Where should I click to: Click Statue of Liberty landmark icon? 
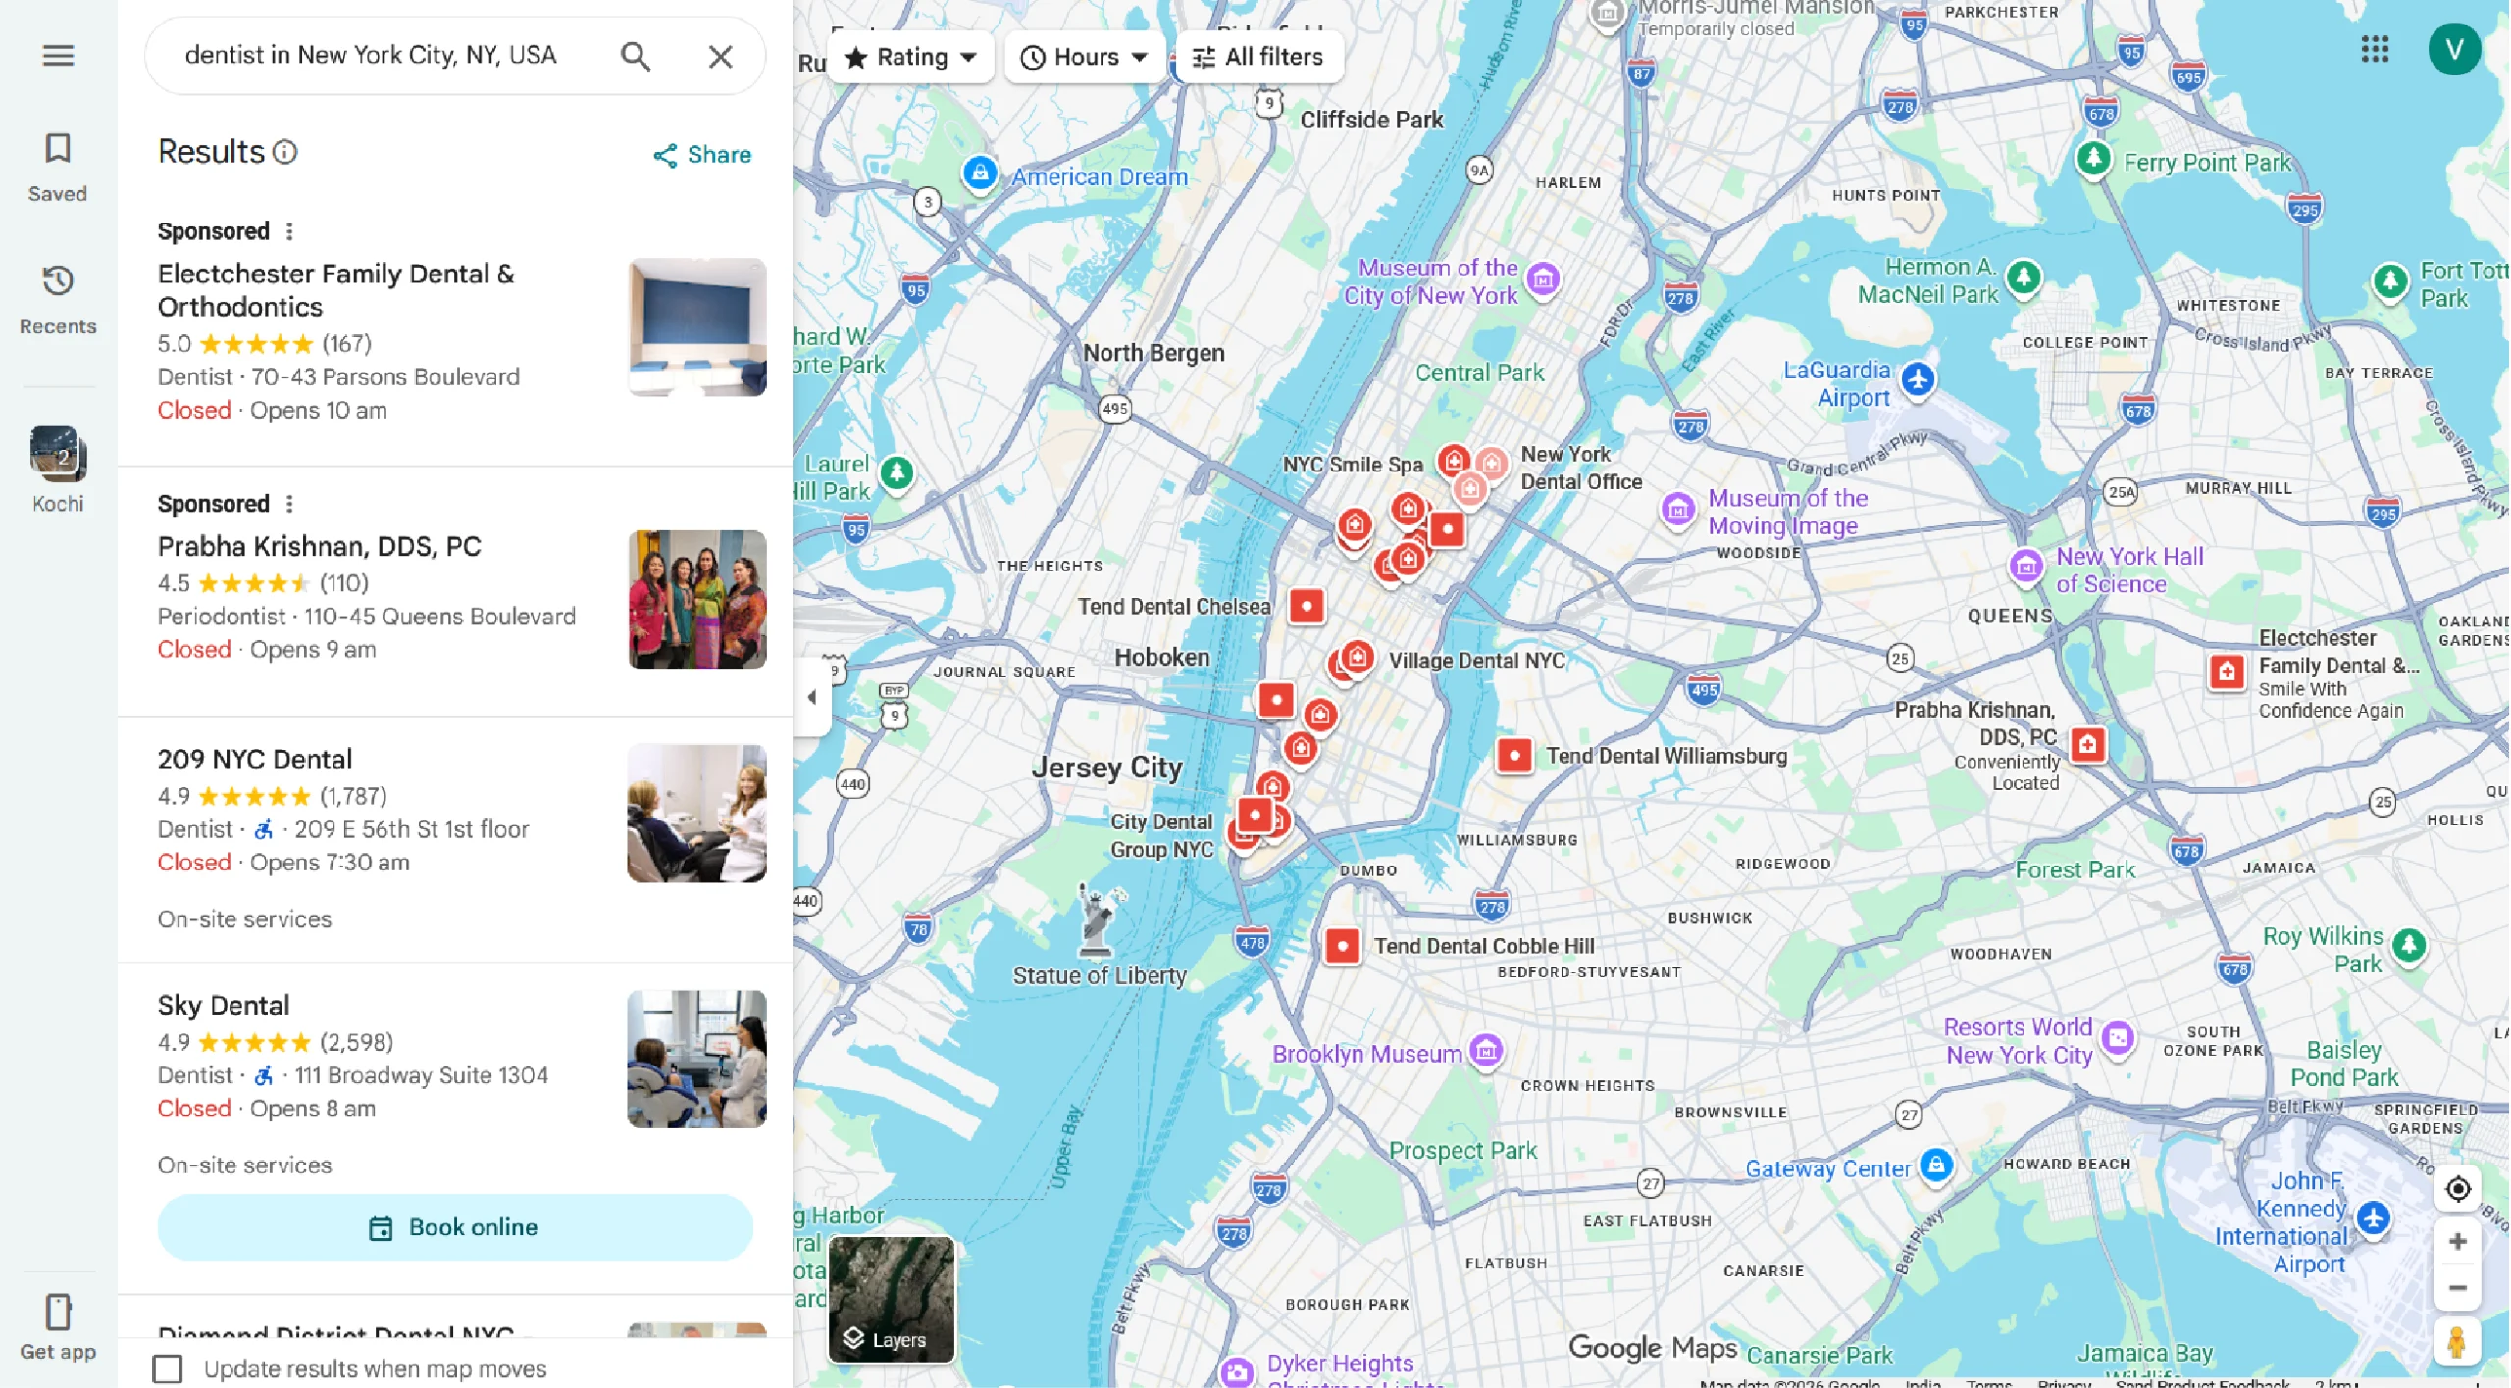click(1099, 919)
